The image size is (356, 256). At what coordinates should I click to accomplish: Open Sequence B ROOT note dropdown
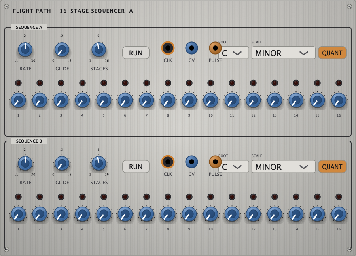234,167
